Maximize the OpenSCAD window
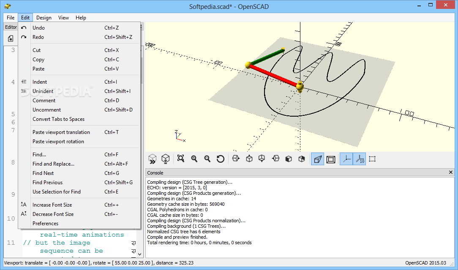This screenshot has width=458, height=270. point(430,5)
